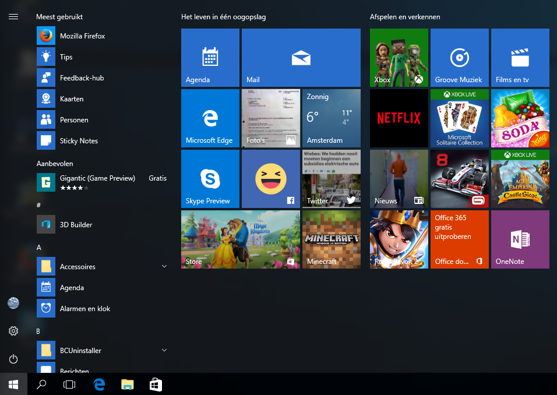Open 3D Builder from app list
This screenshot has width=557, height=395.
[x=76, y=225]
